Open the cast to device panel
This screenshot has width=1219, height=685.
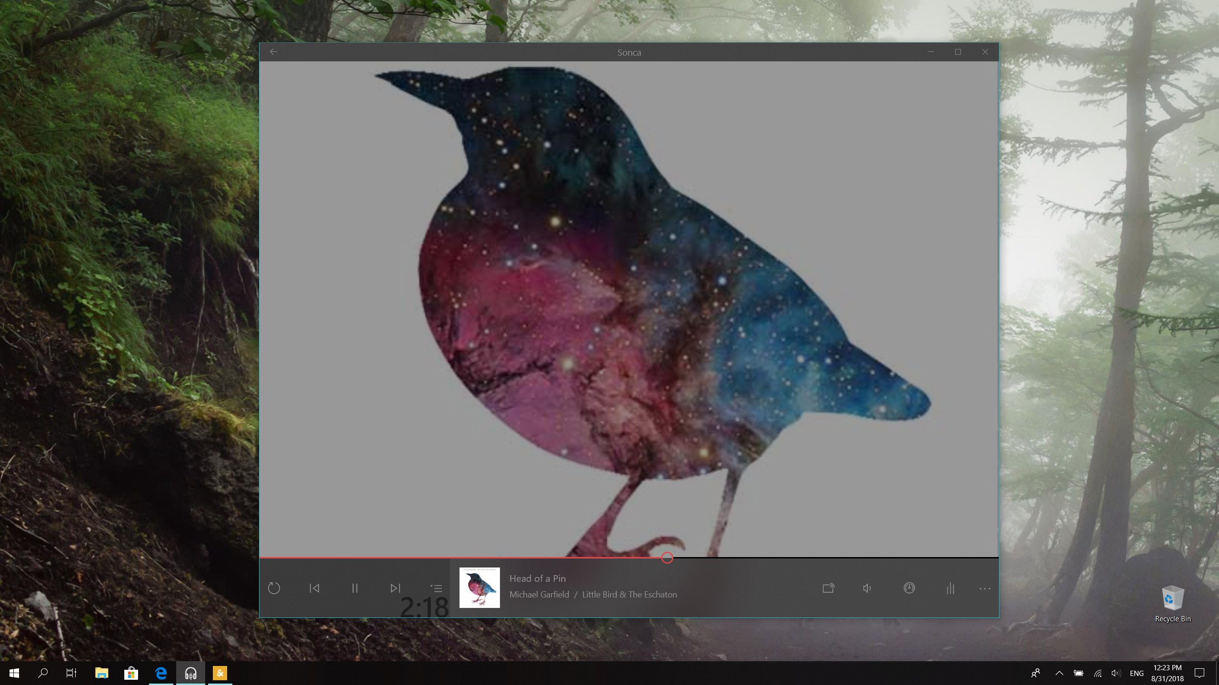click(x=828, y=588)
